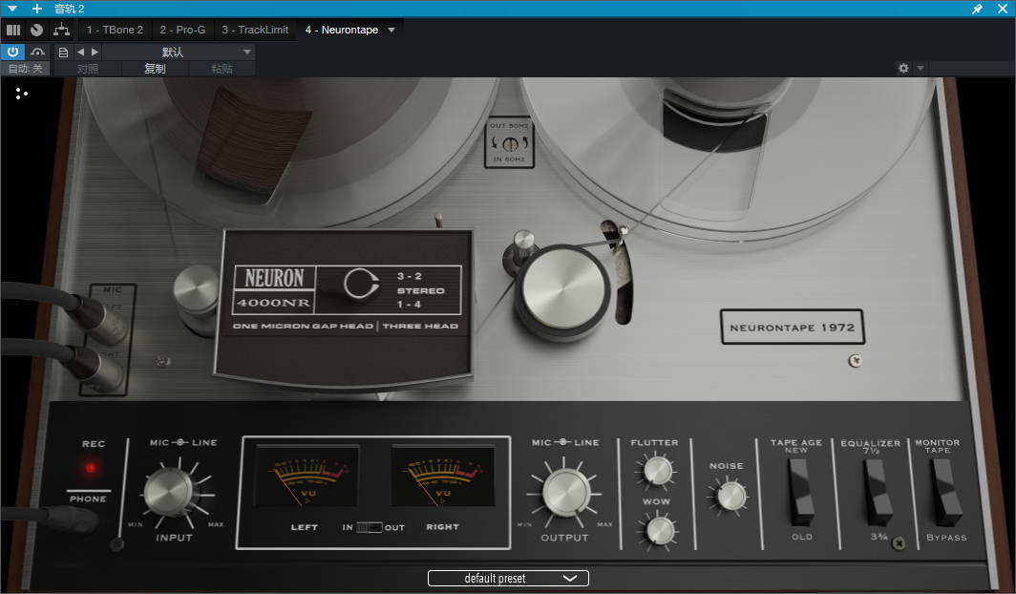Select previous preset with left arrow
The image size is (1016, 594).
pyautogui.click(x=81, y=52)
